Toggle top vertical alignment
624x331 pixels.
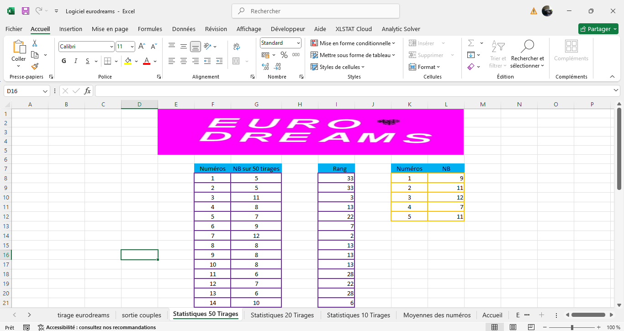[x=172, y=47]
